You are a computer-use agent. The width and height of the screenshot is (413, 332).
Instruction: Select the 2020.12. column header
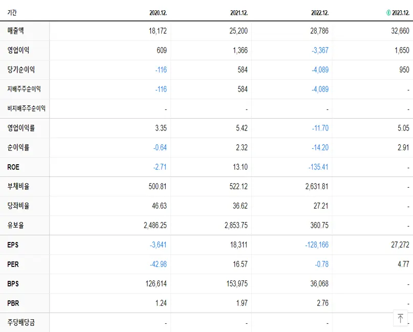point(158,13)
